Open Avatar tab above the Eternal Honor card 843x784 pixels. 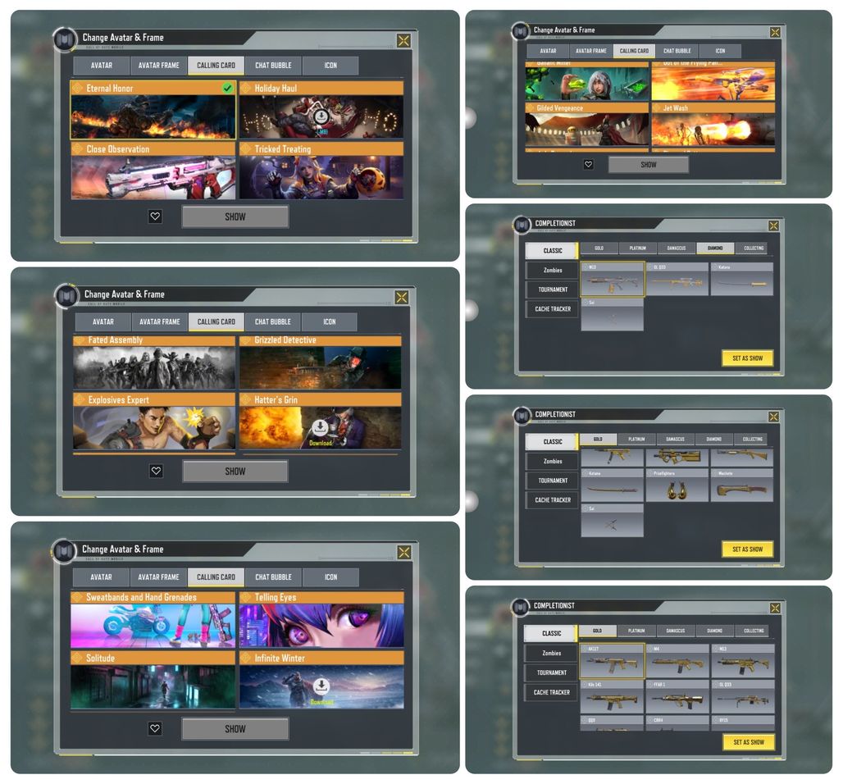pos(102,65)
